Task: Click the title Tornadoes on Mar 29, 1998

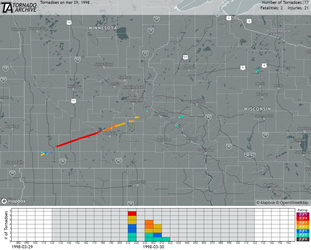Action: (x=64, y=2)
